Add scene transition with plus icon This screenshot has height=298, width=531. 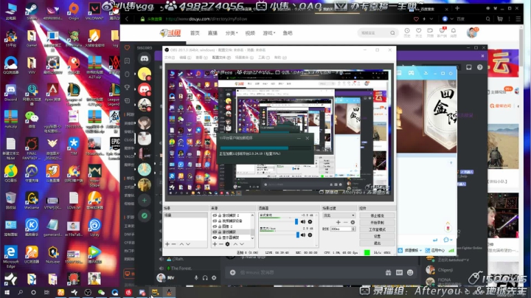tap(338, 222)
